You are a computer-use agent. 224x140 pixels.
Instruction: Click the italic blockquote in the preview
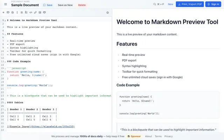(168, 130)
